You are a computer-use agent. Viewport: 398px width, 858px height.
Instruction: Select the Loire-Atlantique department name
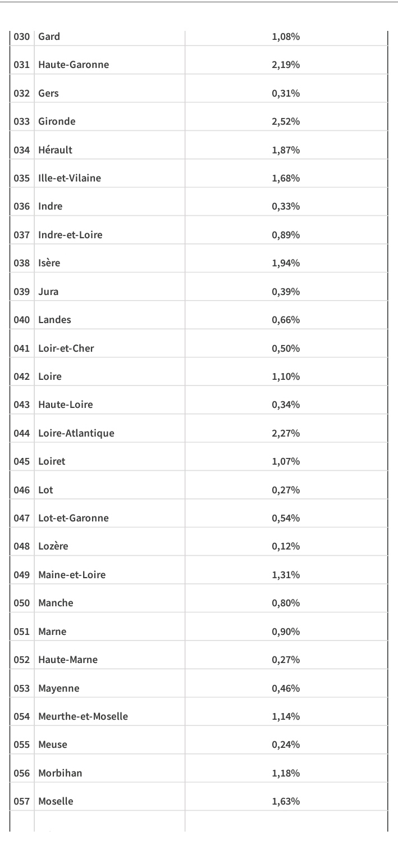(x=76, y=433)
